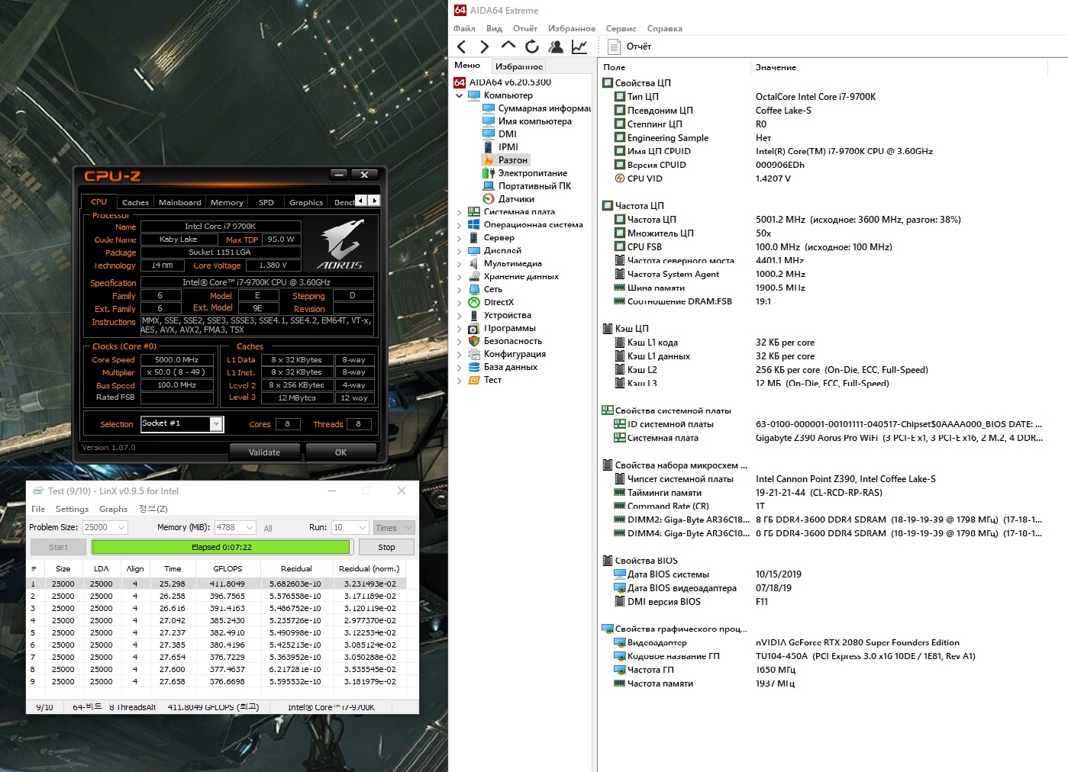The width and height of the screenshot is (1068, 772).
Task: Click the person icon in AIDA64 toolbar
Action: [556, 47]
